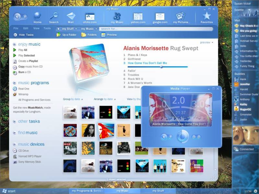Select the dennis brown album thumbnail

[197, 166]
